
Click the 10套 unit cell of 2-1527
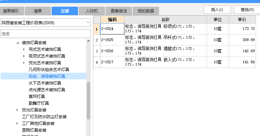(218, 62)
